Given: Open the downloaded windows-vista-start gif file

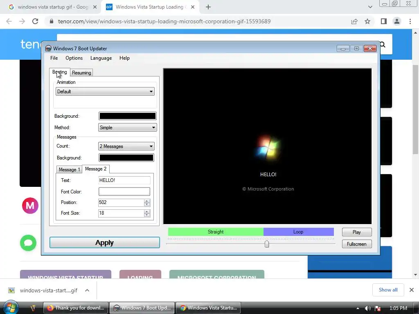Looking at the screenshot, I should tap(43, 290).
